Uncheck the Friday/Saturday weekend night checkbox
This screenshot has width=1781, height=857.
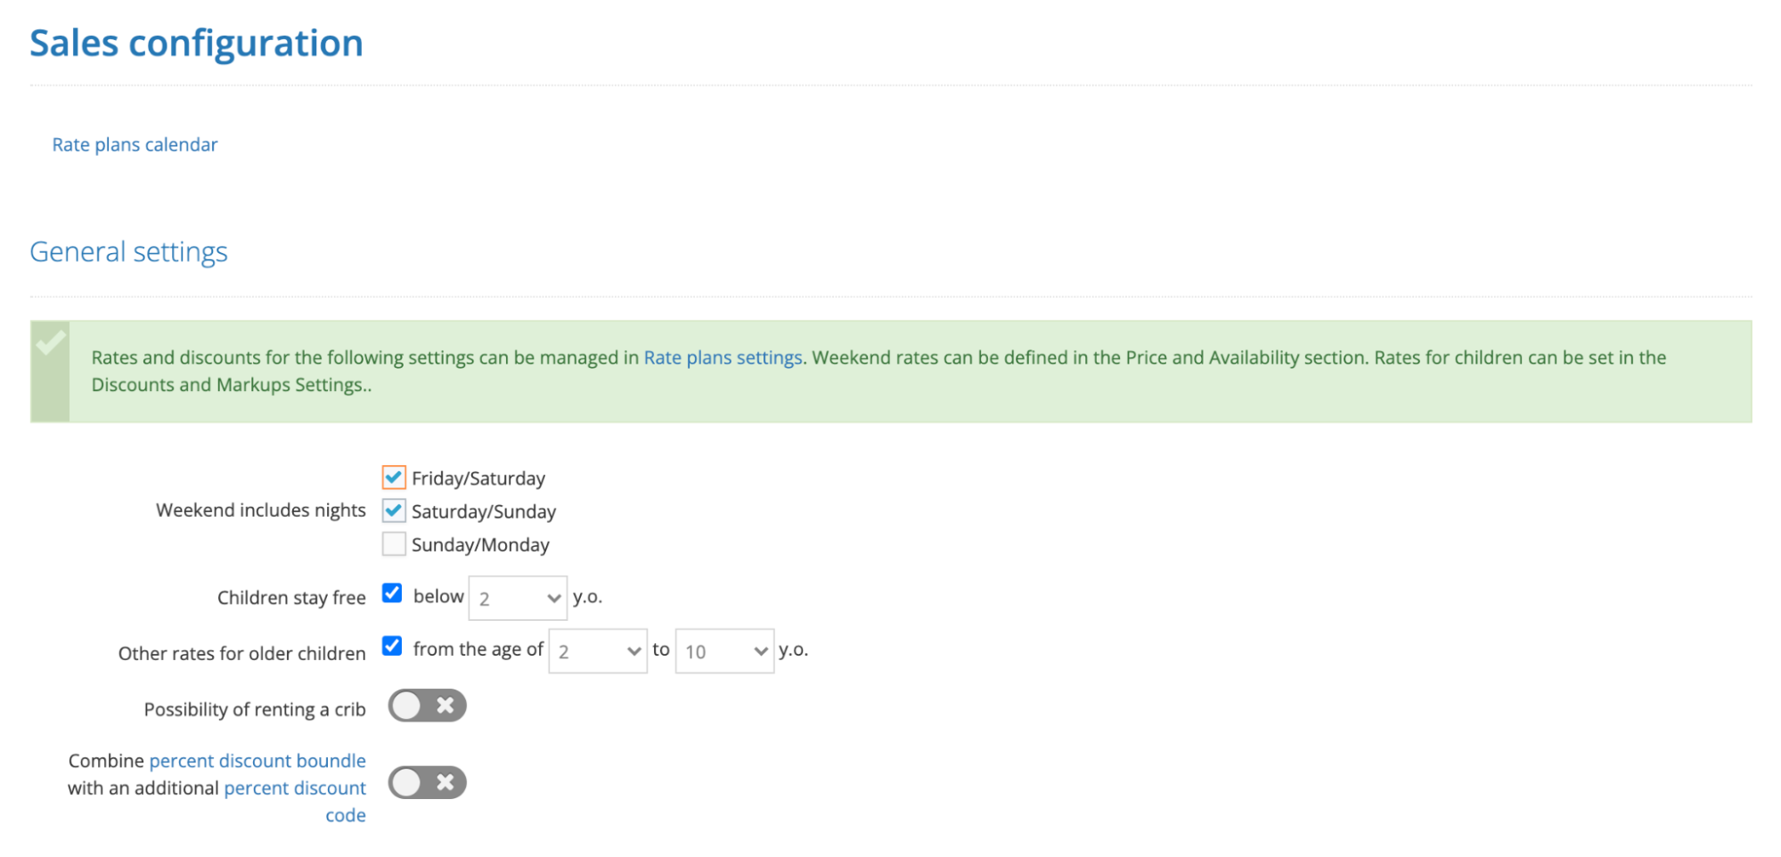tap(394, 477)
